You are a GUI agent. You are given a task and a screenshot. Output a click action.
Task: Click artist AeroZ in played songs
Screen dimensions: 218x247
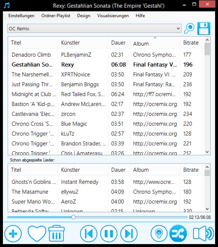(x=68, y=202)
